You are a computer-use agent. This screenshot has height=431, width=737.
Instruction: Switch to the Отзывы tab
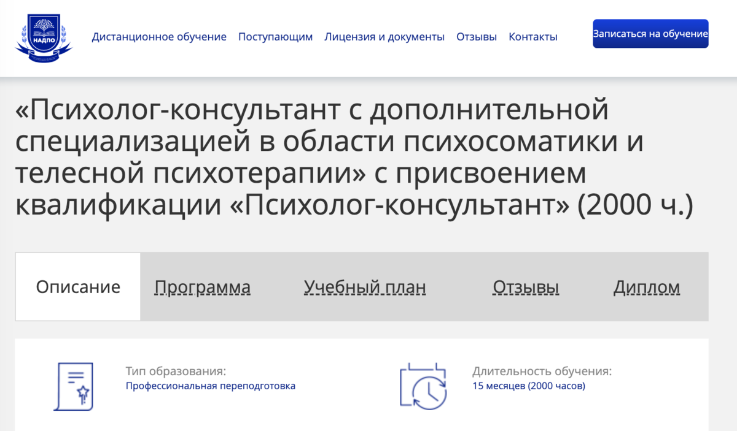[526, 287]
